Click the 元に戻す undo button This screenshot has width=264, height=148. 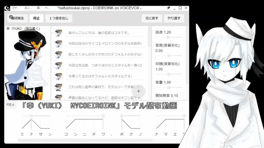(152, 18)
